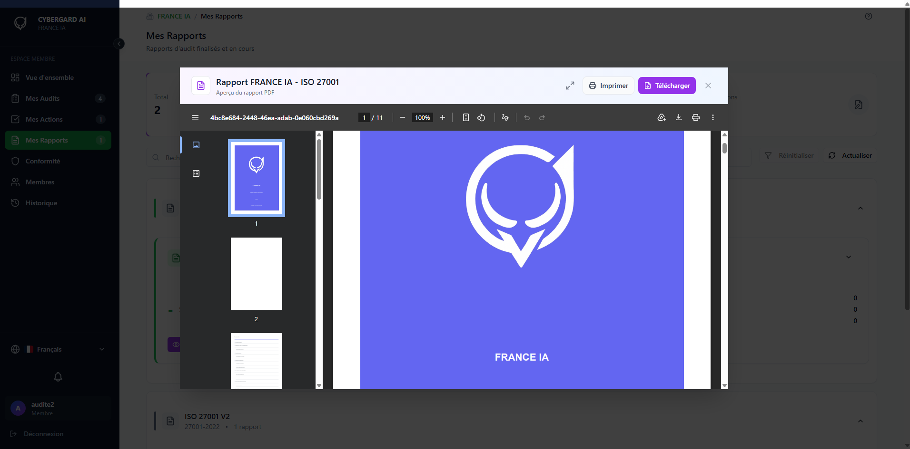Log out with Déconnexion
Screen dimensions: 910x449
tap(37, 434)
